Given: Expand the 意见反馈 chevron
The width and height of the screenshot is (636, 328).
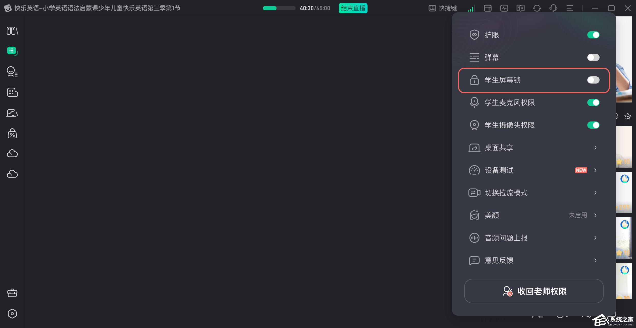Looking at the screenshot, I should [595, 260].
